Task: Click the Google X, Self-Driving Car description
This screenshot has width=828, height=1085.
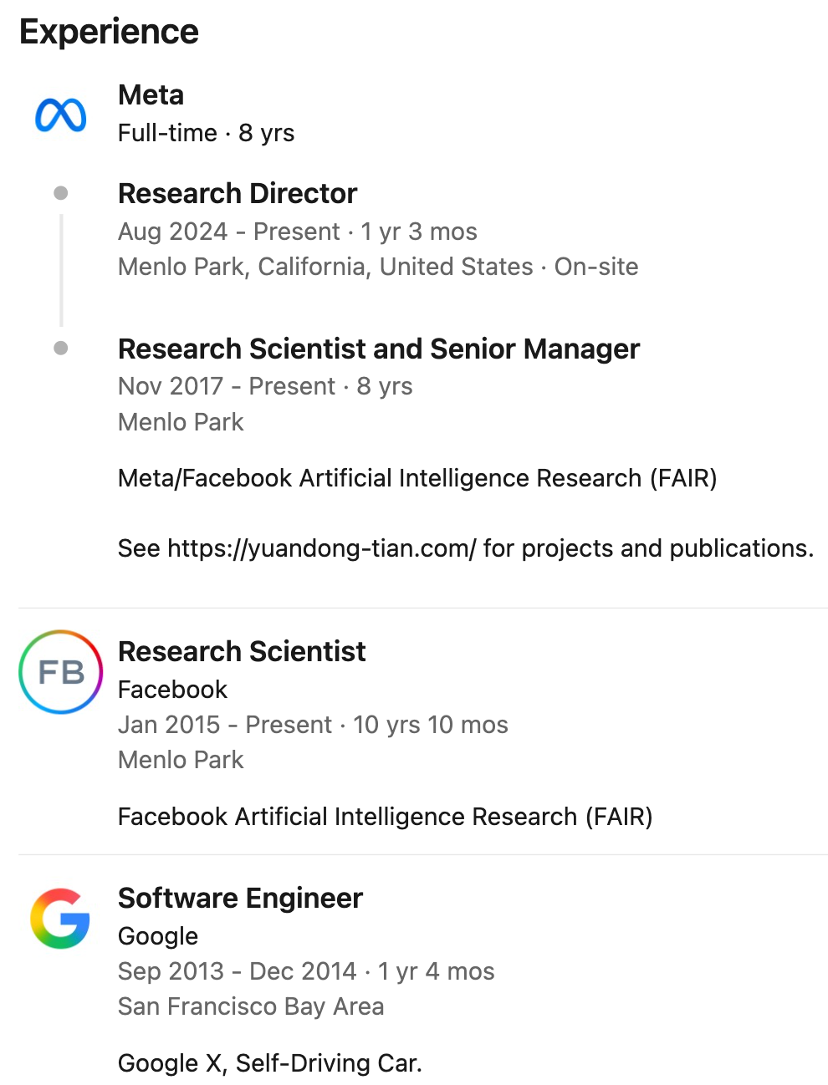Action: [269, 1063]
